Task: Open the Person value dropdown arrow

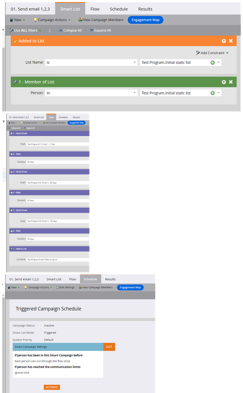Action: click(219, 93)
